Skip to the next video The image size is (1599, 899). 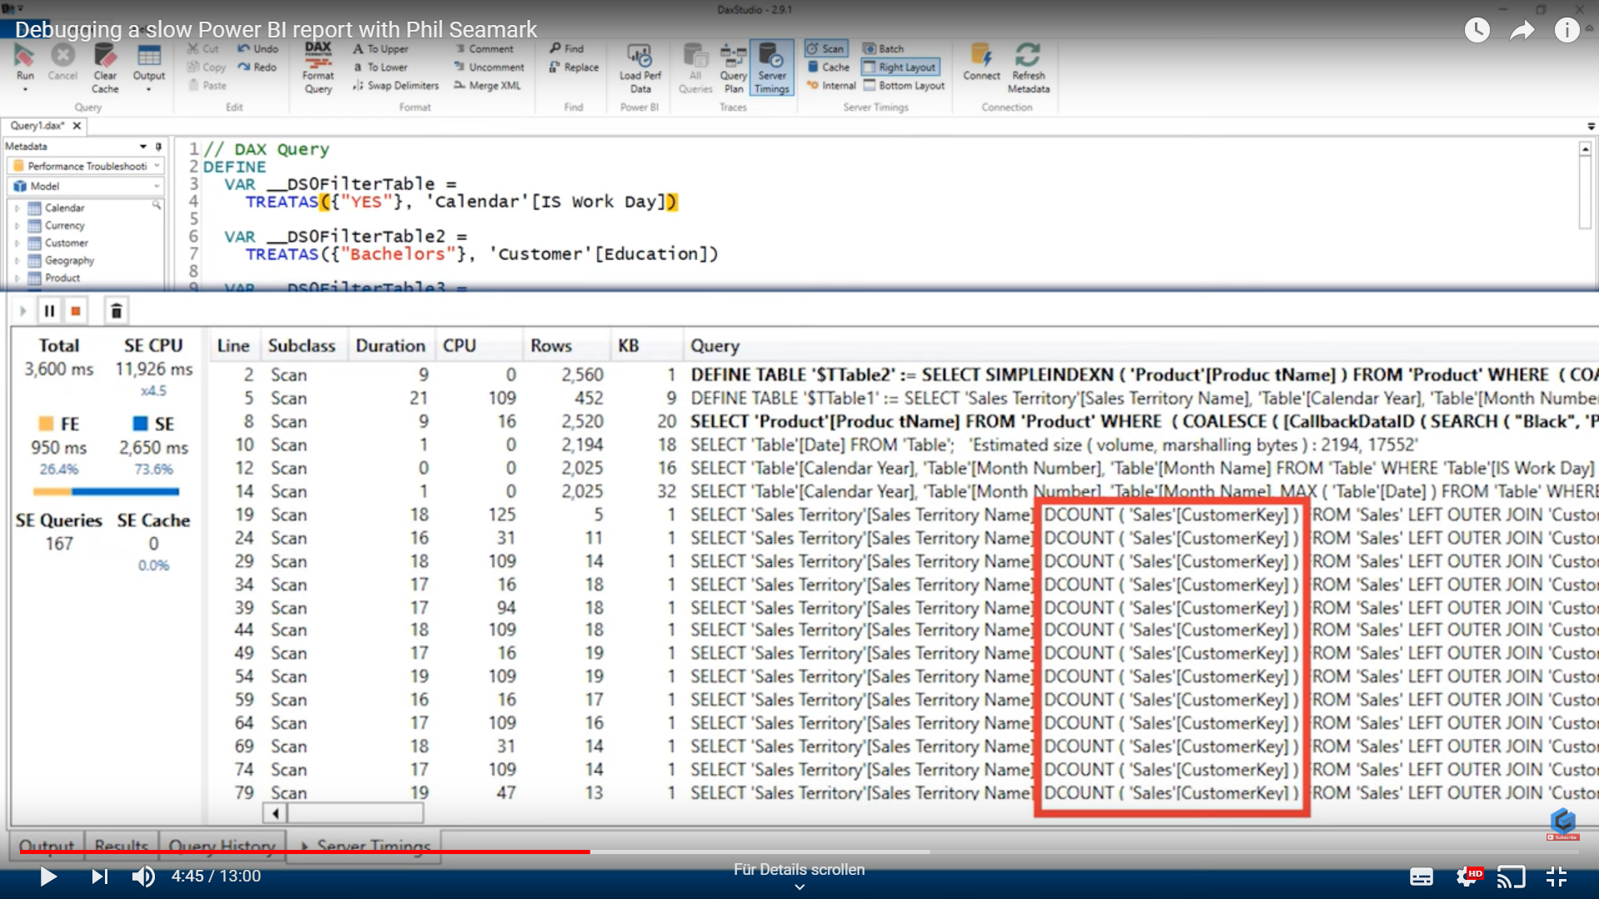point(99,877)
